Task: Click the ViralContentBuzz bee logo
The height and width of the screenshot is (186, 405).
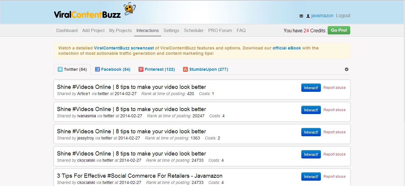Action: pos(94,11)
